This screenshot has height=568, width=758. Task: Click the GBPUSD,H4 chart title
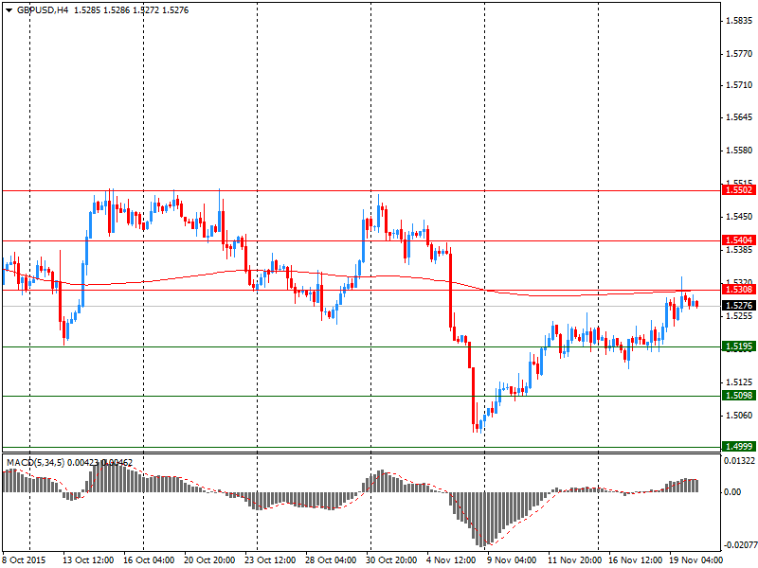coord(43,10)
